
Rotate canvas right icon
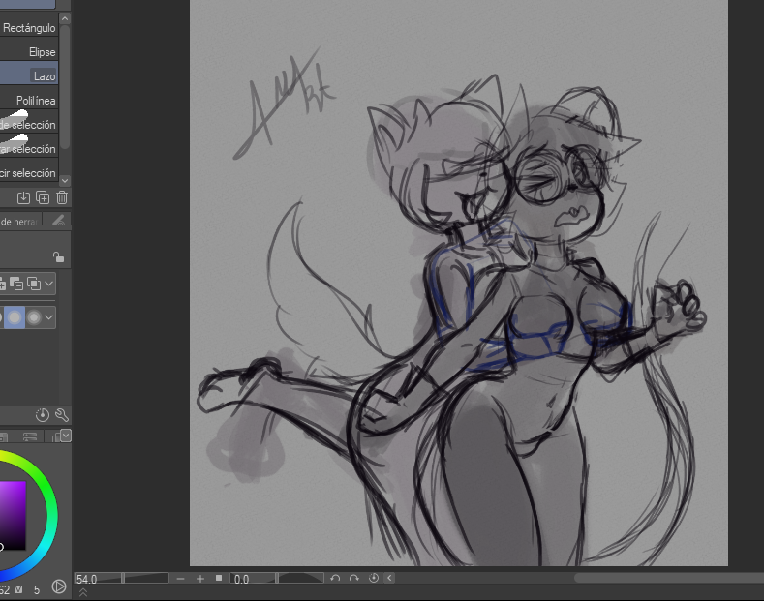354,578
